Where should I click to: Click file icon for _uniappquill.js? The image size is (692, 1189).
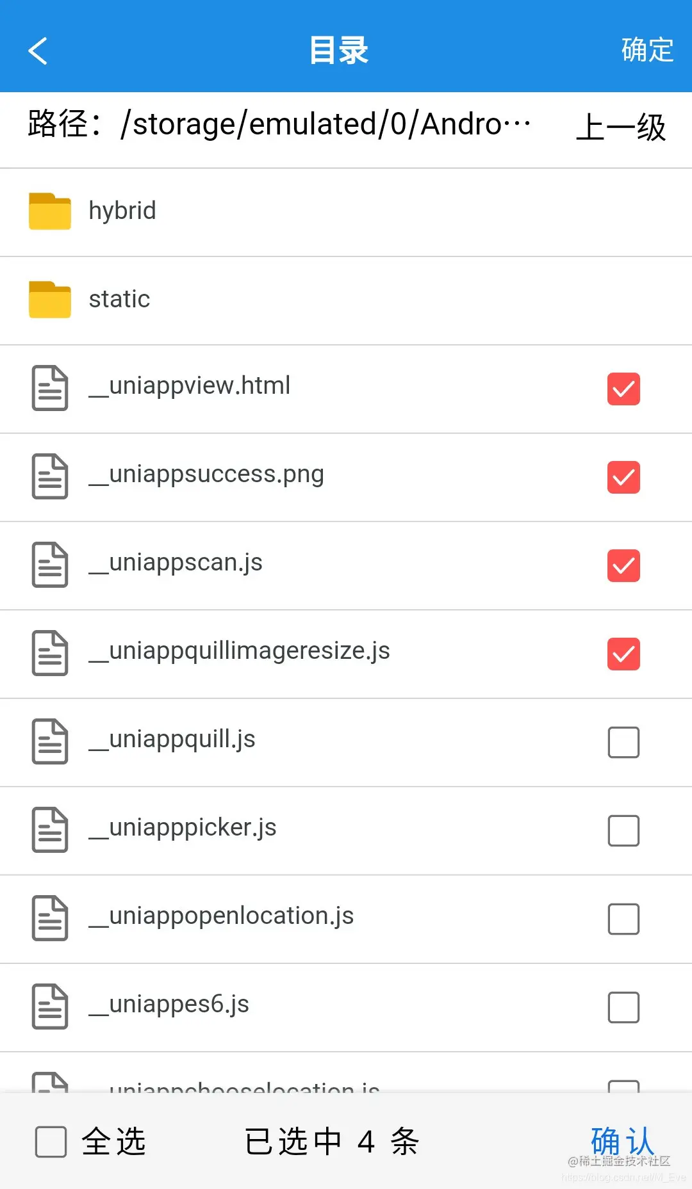[50, 741]
